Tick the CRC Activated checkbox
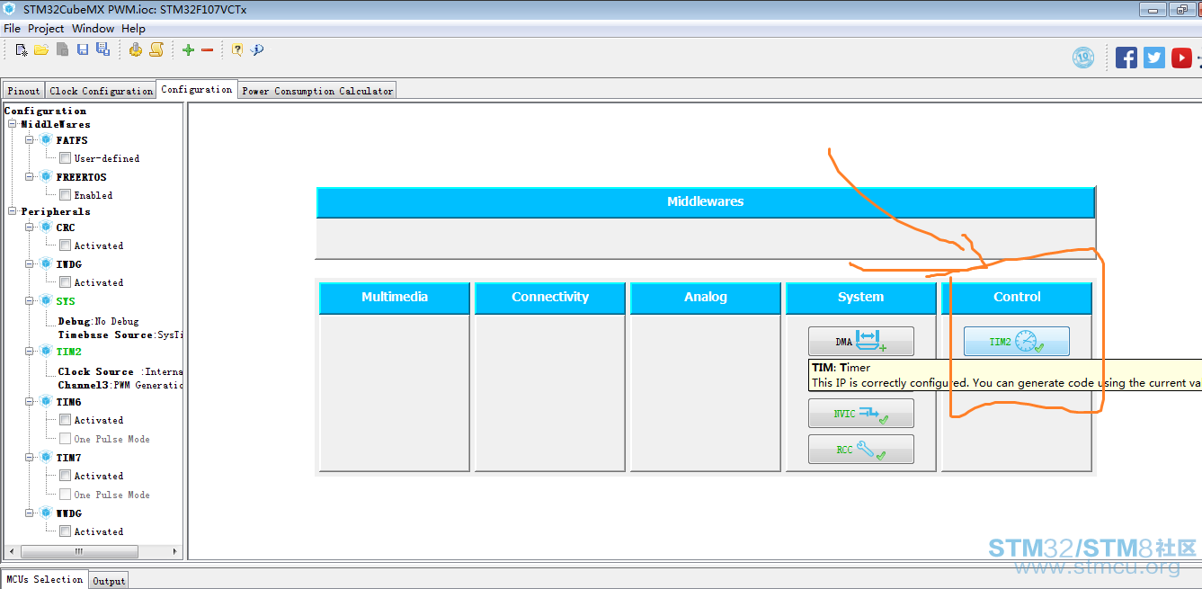 tap(66, 245)
